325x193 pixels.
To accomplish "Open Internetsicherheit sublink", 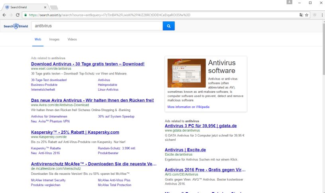I will click(x=43, y=90).
